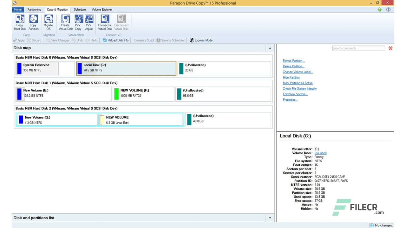This screenshot has width=406, height=228.
Task: Select the Copy Partition tool
Action: pos(33,22)
